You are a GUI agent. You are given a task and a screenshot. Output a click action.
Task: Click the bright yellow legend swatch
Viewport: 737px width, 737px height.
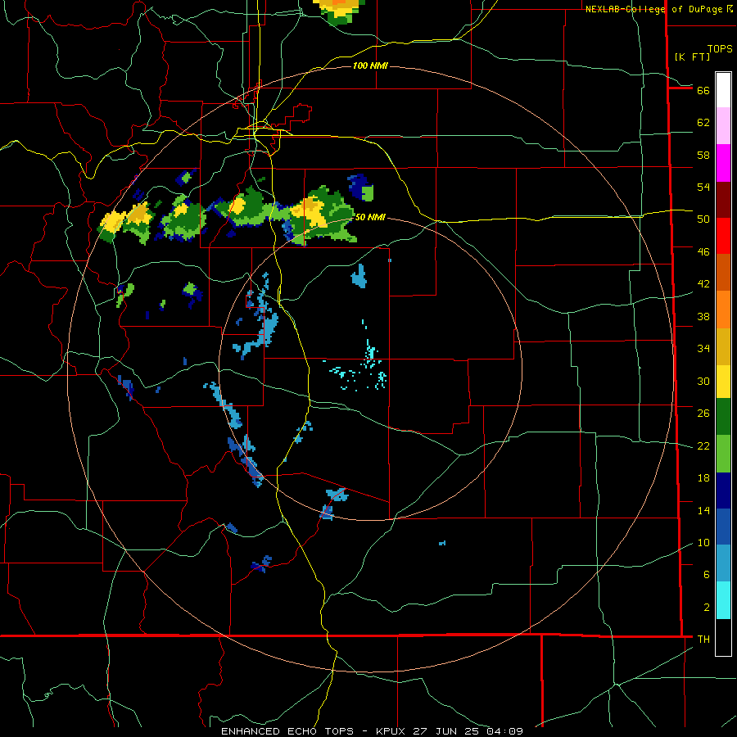723,381
